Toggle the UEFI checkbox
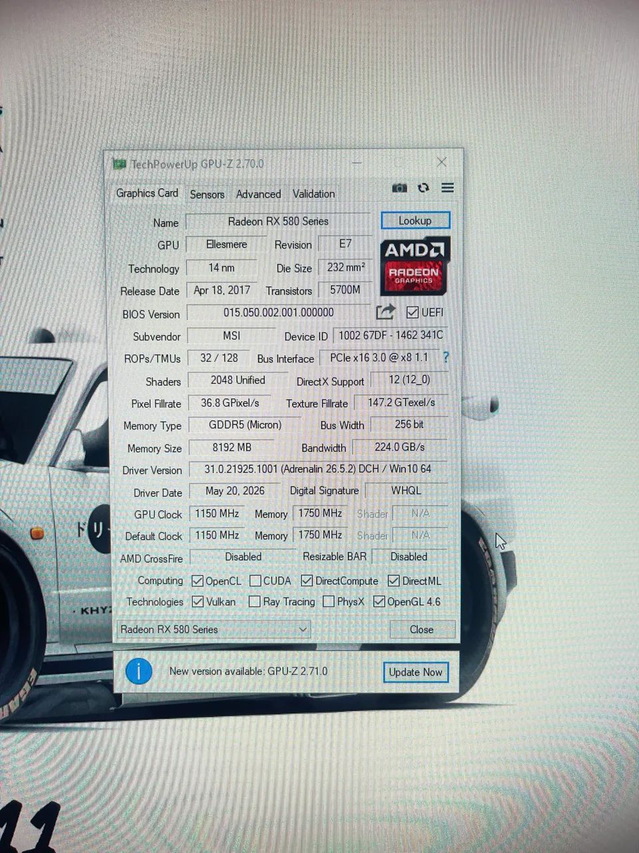This screenshot has width=639, height=853. click(x=413, y=312)
